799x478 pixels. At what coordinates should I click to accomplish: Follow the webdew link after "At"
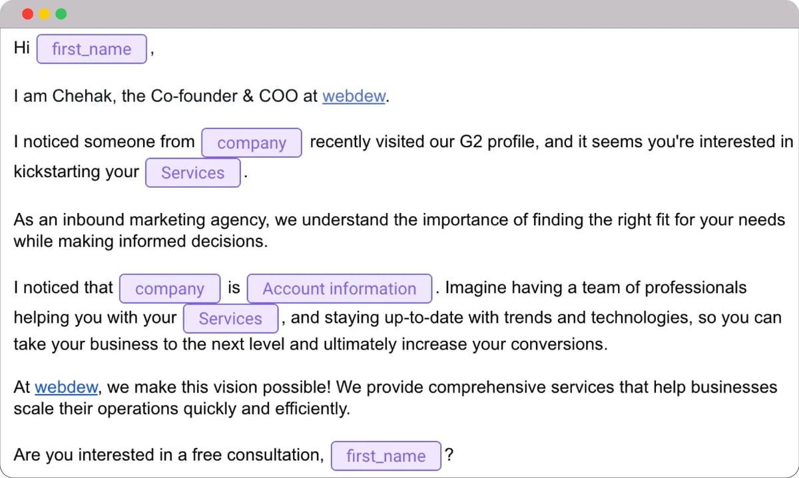pyautogui.click(x=67, y=387)
